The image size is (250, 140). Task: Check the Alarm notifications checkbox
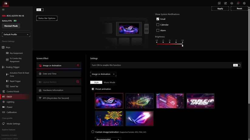[158, 30]
